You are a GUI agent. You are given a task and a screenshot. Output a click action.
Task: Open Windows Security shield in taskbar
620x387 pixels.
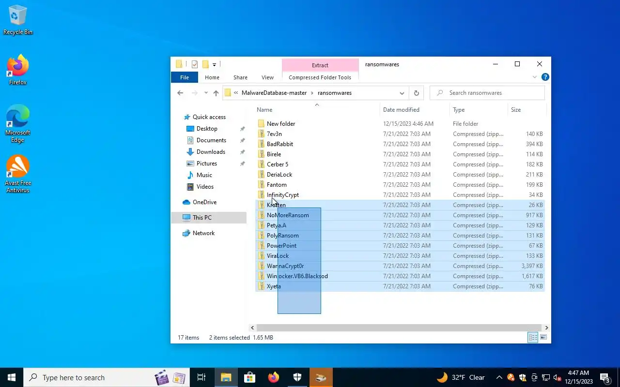coord(297,377)
